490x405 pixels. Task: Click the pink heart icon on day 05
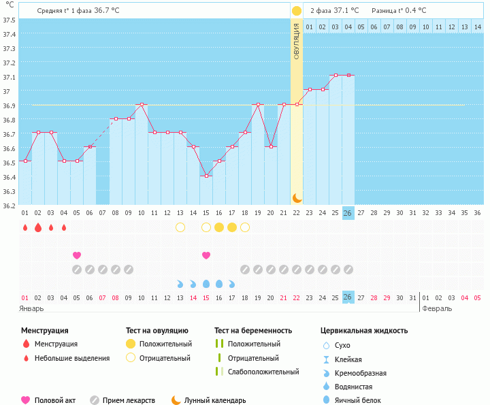coord(77,255)
